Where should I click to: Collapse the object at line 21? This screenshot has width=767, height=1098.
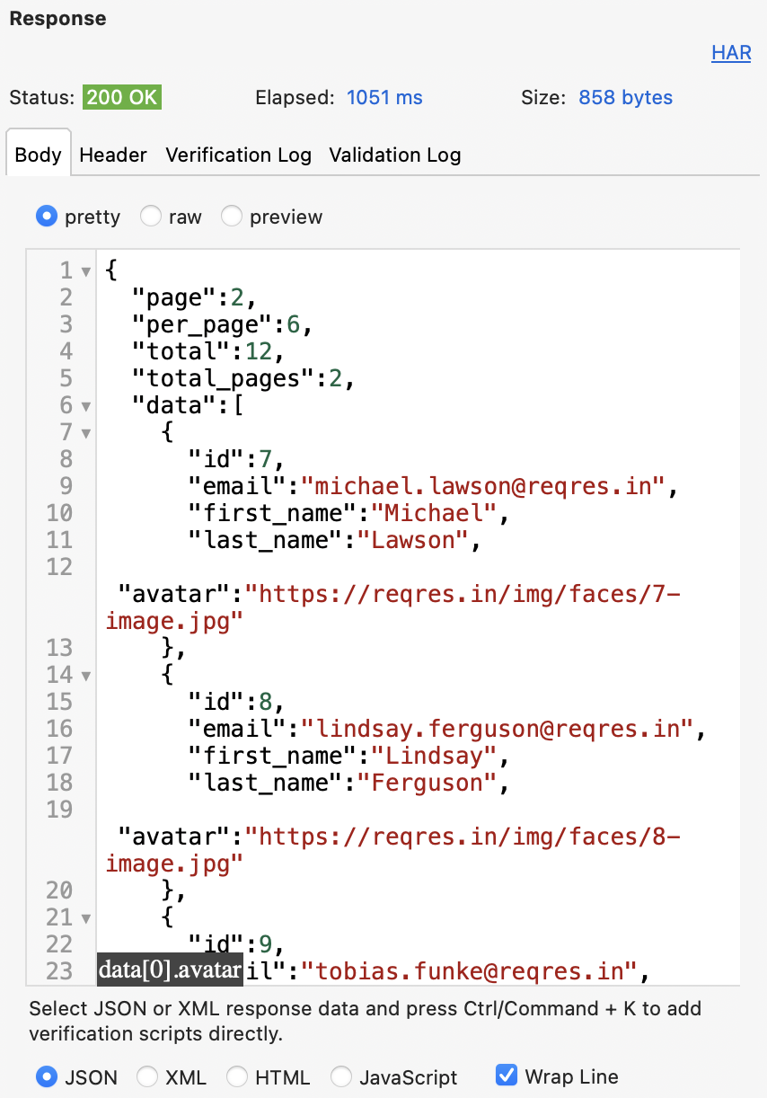tap(86, 918)
